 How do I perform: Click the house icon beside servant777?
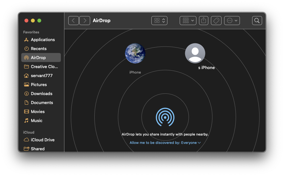(26, 75)
